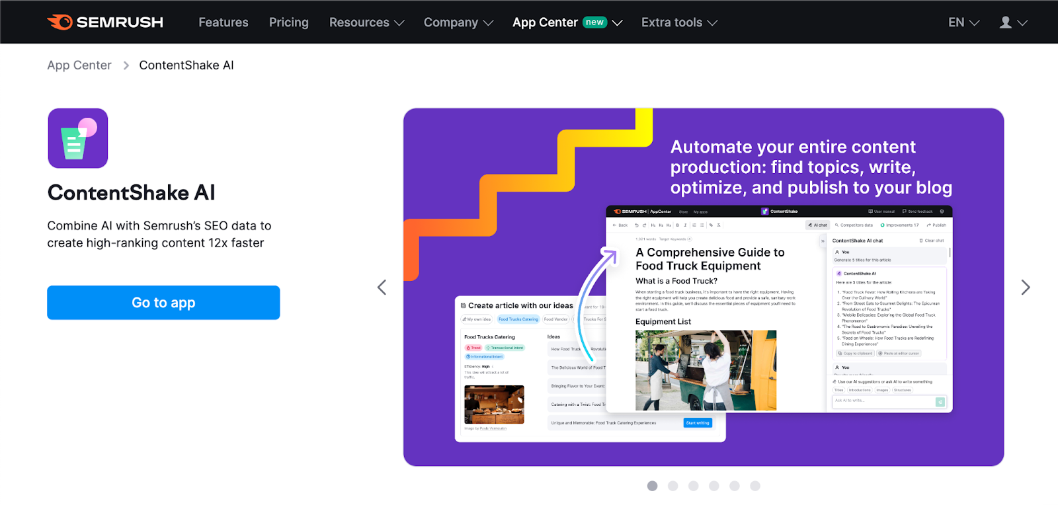Open the Features page
This screenshot has width=1058, height=505.
(224, 22)
